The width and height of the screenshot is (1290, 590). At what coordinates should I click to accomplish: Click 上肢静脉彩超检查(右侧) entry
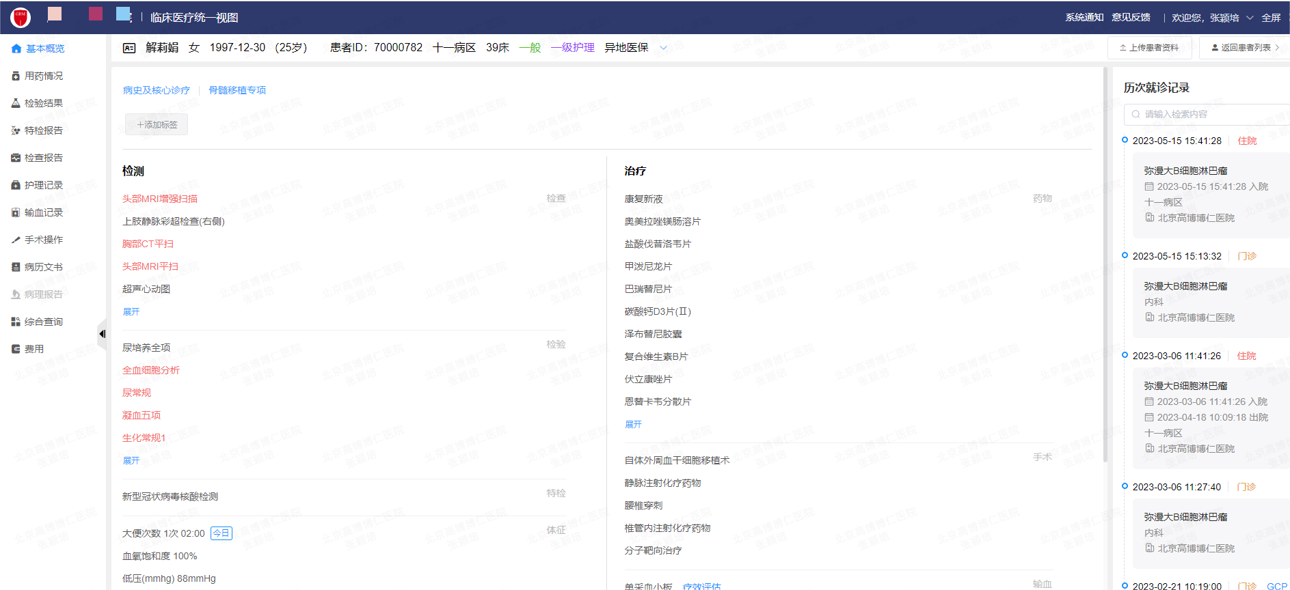[x=174, y=221]
